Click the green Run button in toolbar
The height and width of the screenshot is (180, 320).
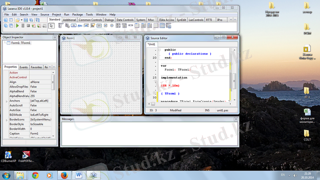[x=17, y=26]
